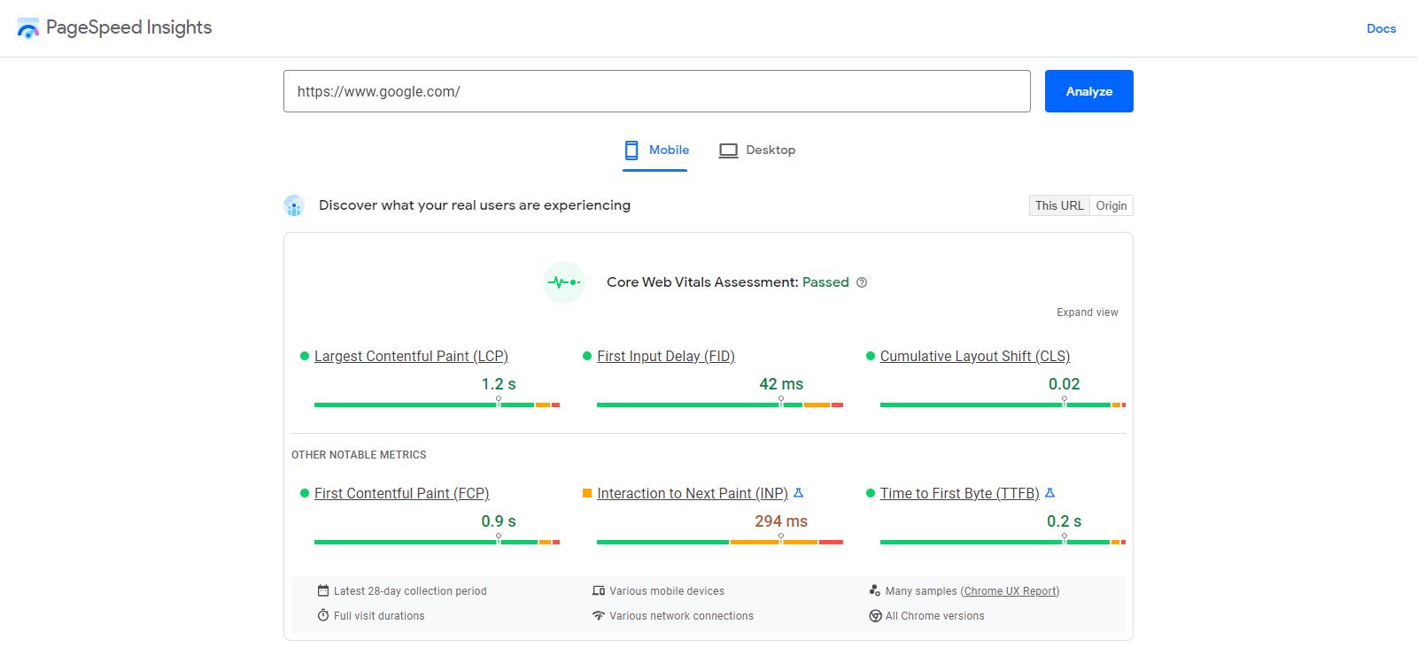Click the mobile phone icon
This screenshot has width=1417, height=663.
pos(631,150)
